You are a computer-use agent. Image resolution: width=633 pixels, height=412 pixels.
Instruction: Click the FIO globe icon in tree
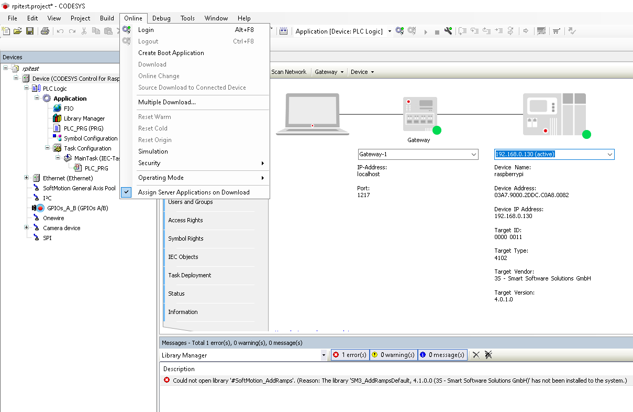tap(57, 109)
